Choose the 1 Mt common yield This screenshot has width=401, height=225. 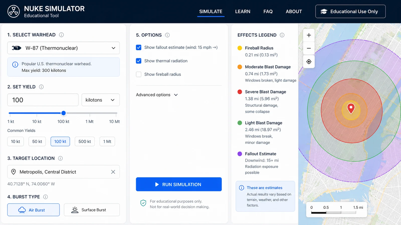[107, 141]
